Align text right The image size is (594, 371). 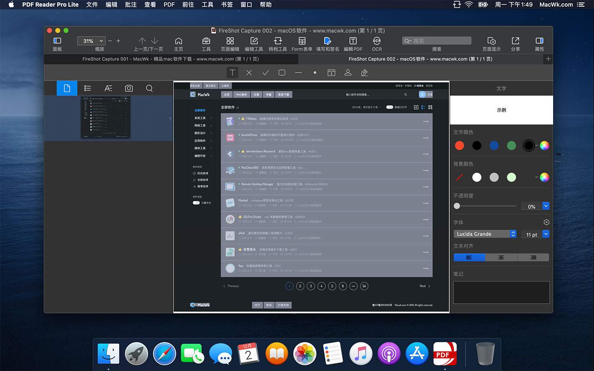coord(533,257)
